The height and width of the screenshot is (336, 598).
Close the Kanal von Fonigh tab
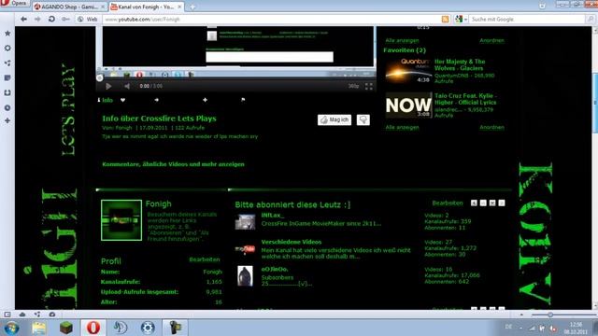coord(179,7)
